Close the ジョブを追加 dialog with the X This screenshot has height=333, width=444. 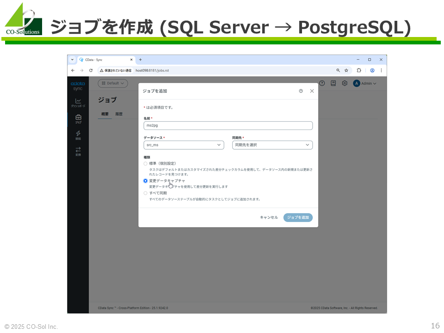pos(312,91)
